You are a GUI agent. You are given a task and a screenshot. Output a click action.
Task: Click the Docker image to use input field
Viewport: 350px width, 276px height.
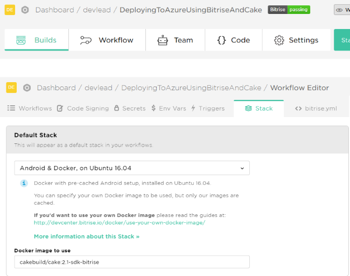132,262
